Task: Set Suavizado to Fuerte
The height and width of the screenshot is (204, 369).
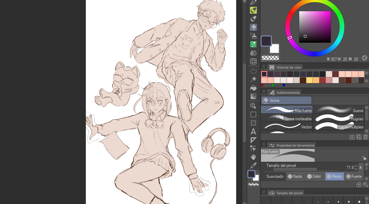Action: pyautogui.click(x=354, y=176)
